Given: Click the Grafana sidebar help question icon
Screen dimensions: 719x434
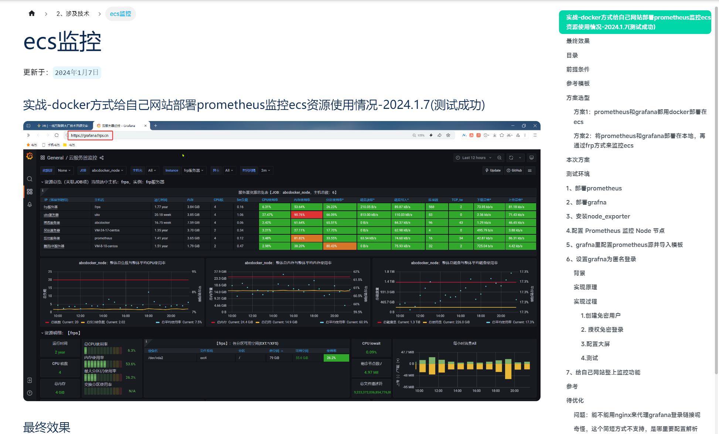Looking at the screenshot, I should pyautogui.click(x=30, y=393).
